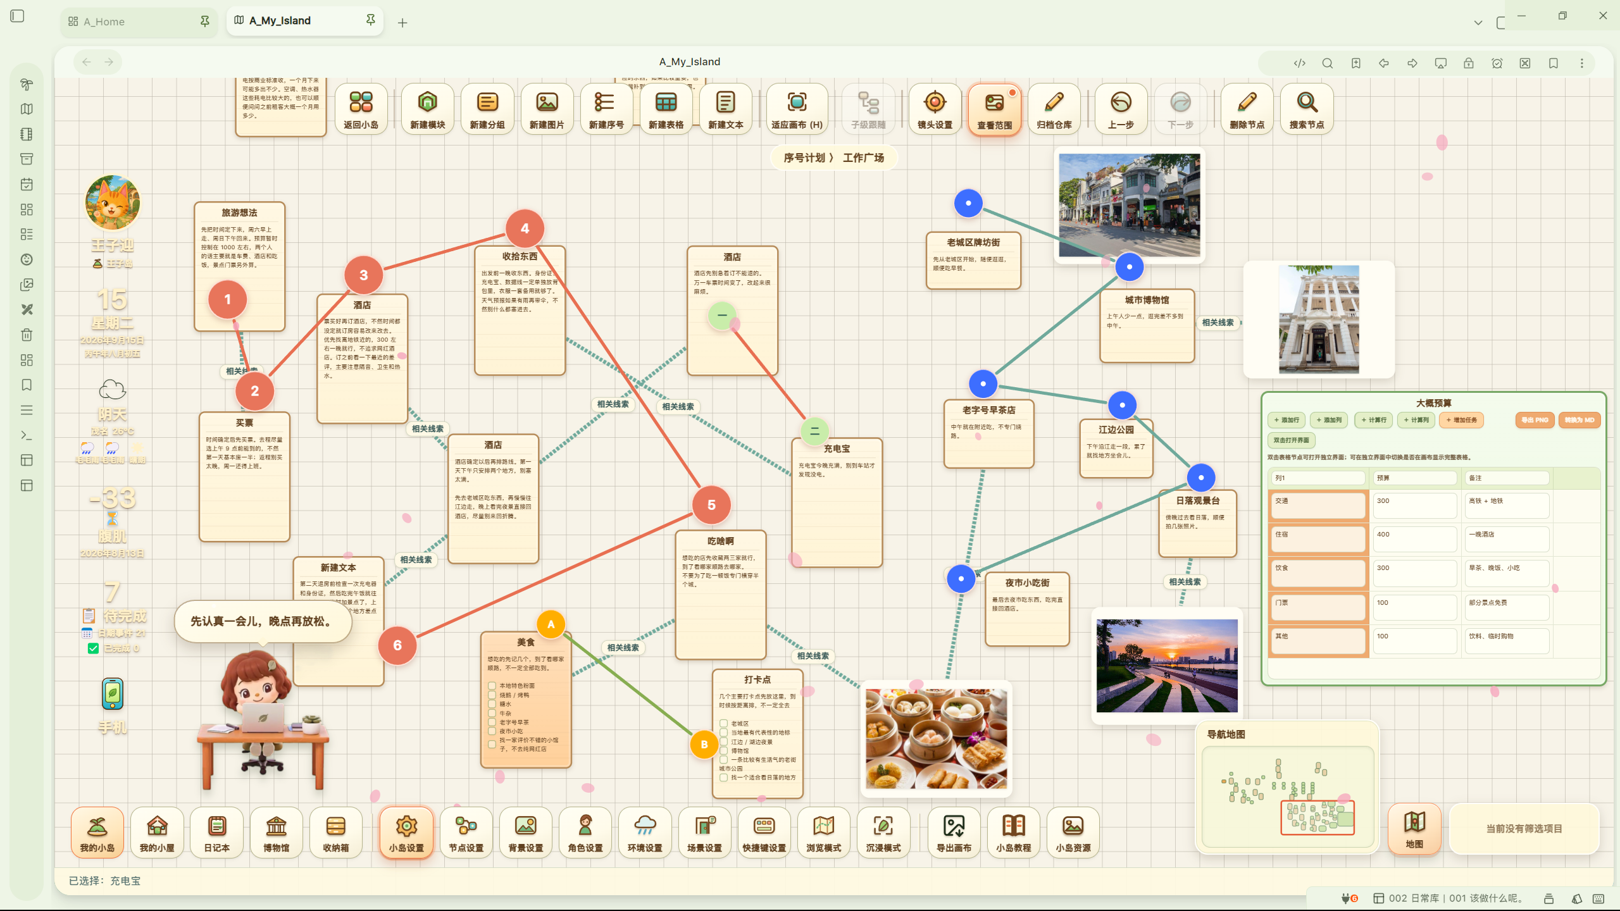Click 添加行 in the 大概预算 table
The width and height of the screenshot is (1620, 911).
[x=1287, y=420]
